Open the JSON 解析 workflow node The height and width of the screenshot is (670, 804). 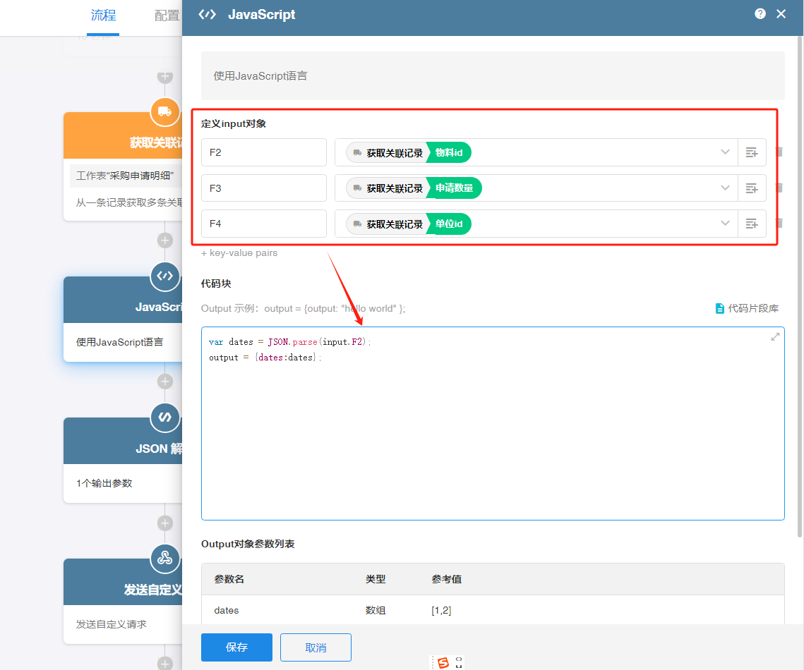(x=123, y=460)
